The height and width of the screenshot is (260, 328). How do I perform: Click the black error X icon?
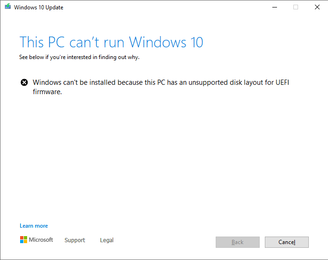24,83
